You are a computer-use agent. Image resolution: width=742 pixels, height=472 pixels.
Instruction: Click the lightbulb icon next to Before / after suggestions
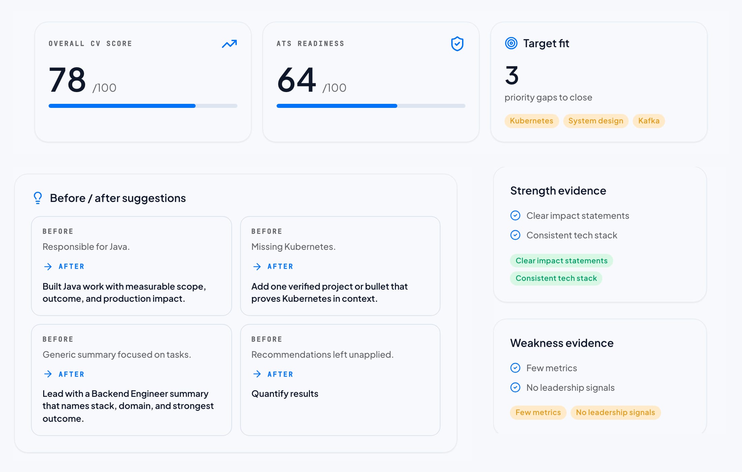pyautogui.click(x=38, y=198)
